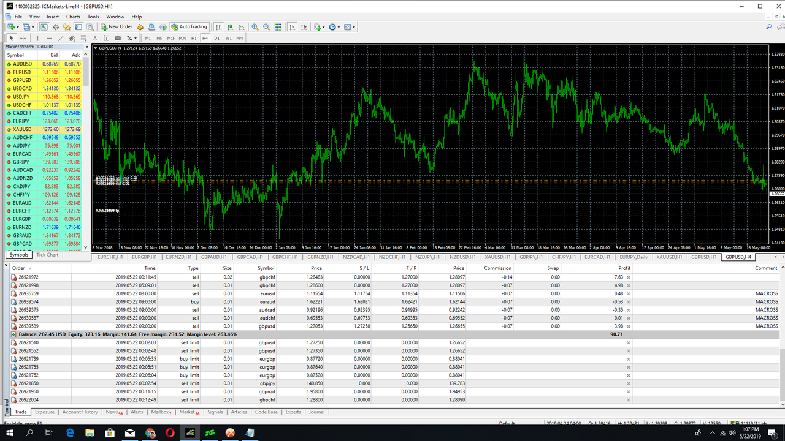Select the crosshair cursor tool
Screen dimensions: 785x441
point(23,38)
